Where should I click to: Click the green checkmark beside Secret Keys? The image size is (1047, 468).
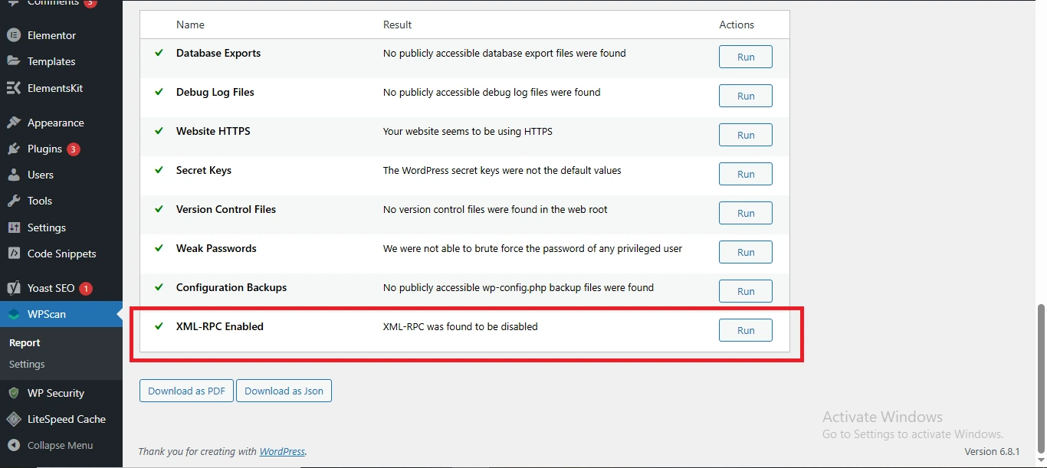[159, 170]
